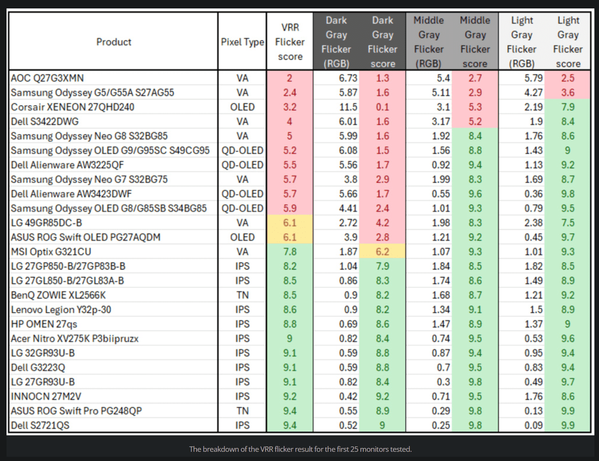Select light gray RGB value 0.09
The image size is (599, 461).
click(x=521, y=426)
